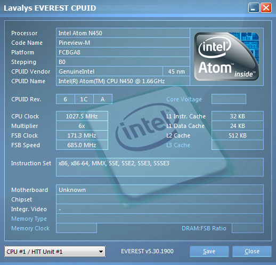The height and width of the screenshot is (265, 276).
Task: Open the CPU #1 / HTT Unit #1 dropdown
Action: [x=55, y=252]
